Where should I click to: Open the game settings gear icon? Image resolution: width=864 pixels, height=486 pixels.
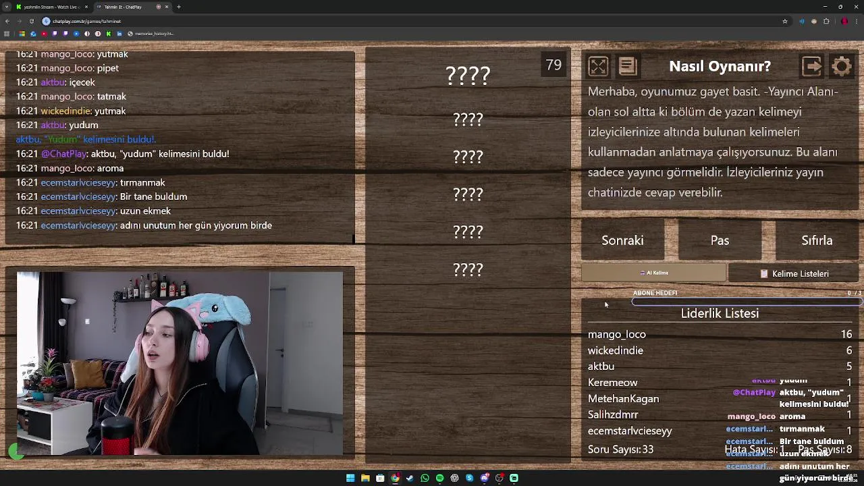coord(842,66)
